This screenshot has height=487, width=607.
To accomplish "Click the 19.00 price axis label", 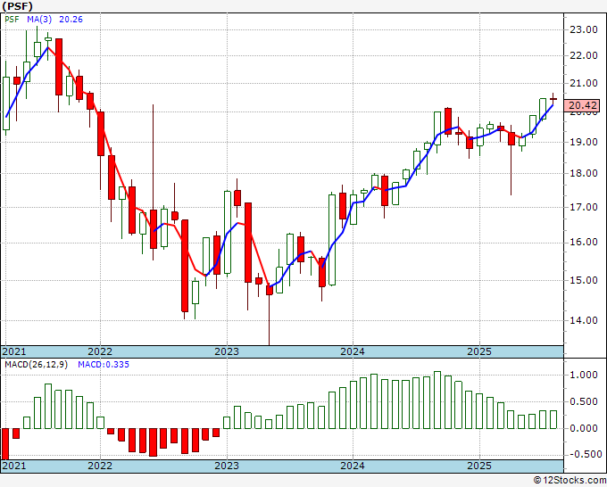I will [584, 142].
